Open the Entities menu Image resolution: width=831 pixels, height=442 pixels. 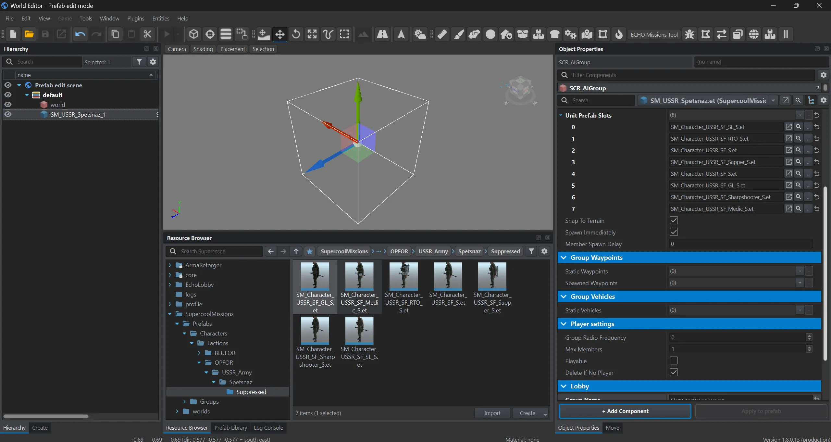click(x=161, y=19)
